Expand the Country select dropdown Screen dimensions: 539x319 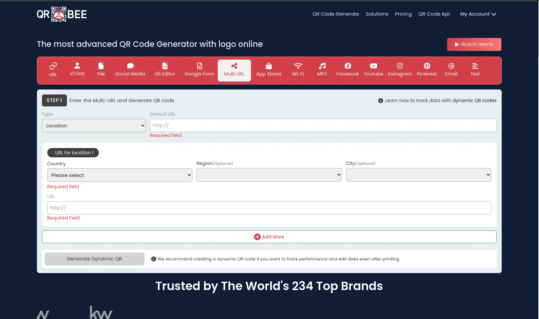120,175
